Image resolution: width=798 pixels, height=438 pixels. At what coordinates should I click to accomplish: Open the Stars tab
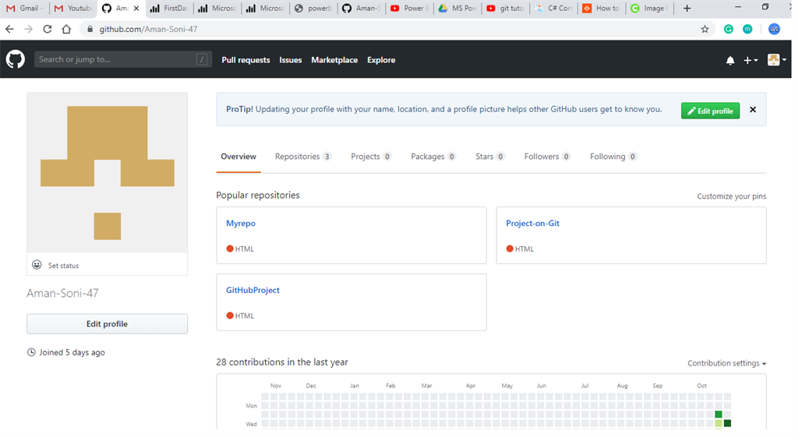tap(490, 157)
